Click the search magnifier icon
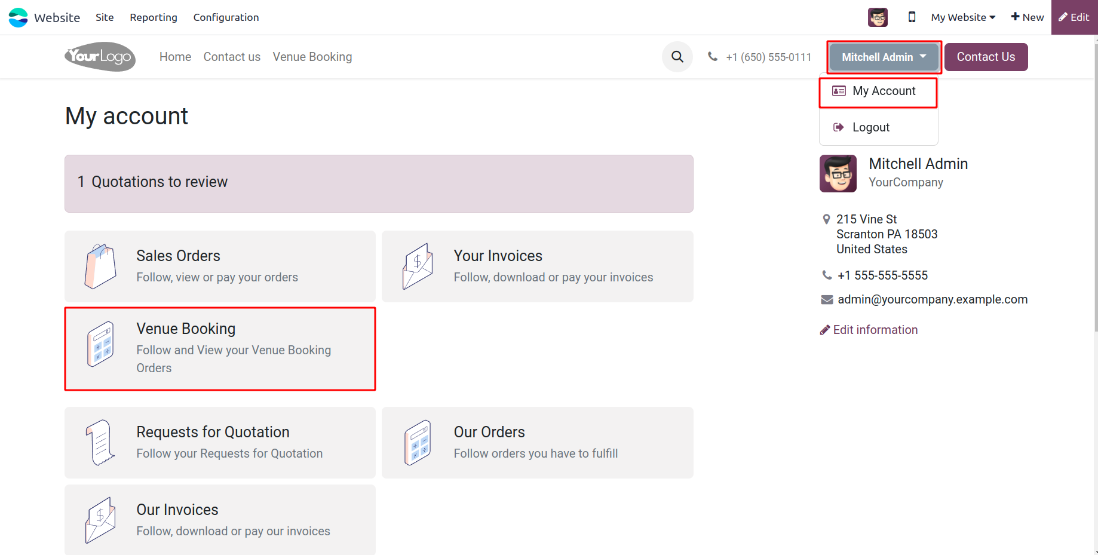Screen dimensions: 1098x555 pyautogui.click(x=677, y=57)
